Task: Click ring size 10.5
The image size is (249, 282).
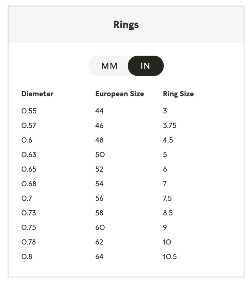Action: (170, 257)
